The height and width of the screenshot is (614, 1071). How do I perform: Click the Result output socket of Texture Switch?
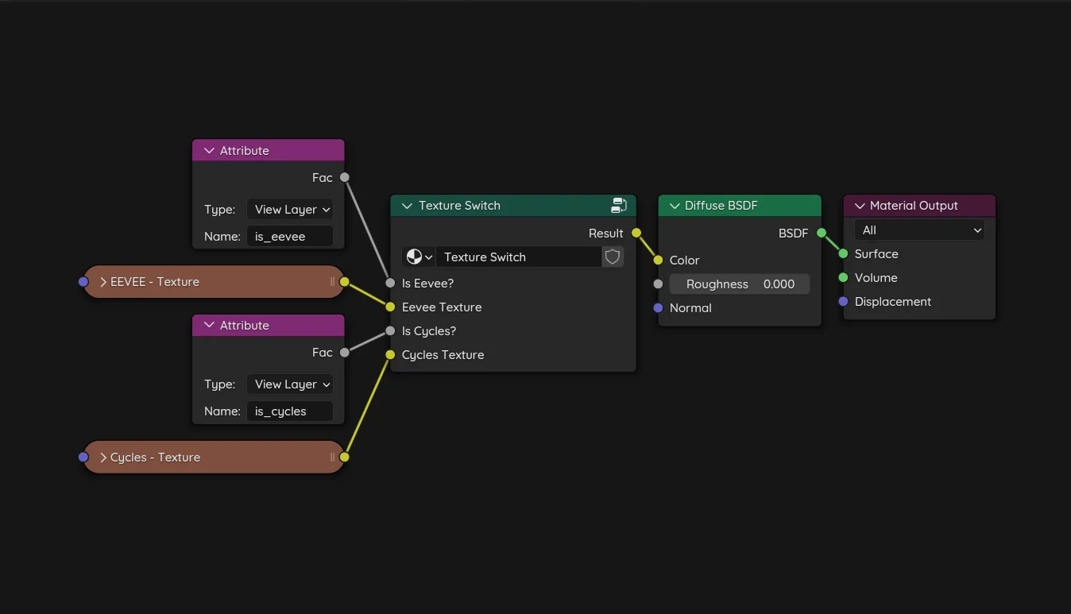635,233
